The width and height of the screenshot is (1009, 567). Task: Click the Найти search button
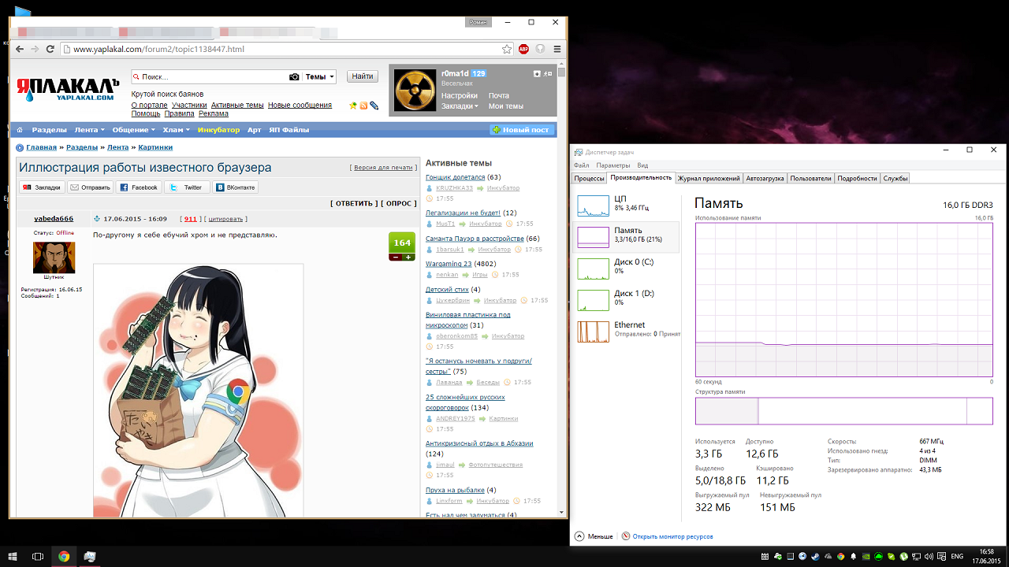(363, 76)
